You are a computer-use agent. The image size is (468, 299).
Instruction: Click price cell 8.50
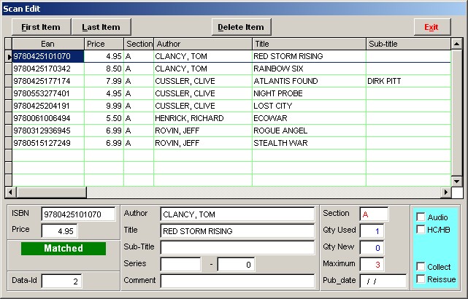pos(104,69)
